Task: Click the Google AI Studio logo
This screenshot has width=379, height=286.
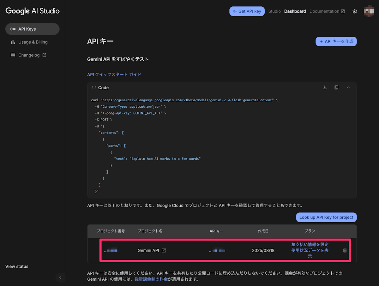Action: [32, 11]
